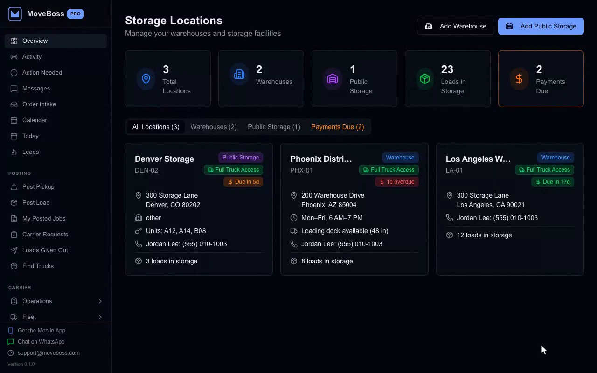Click the support@moveboss.com email link
This screenshot has height=373, width=597.
[x=44, y=353]
